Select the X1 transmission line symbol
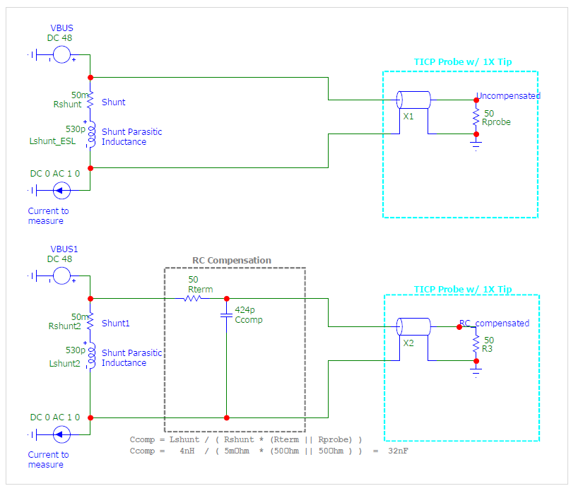 tap(413, 100)
